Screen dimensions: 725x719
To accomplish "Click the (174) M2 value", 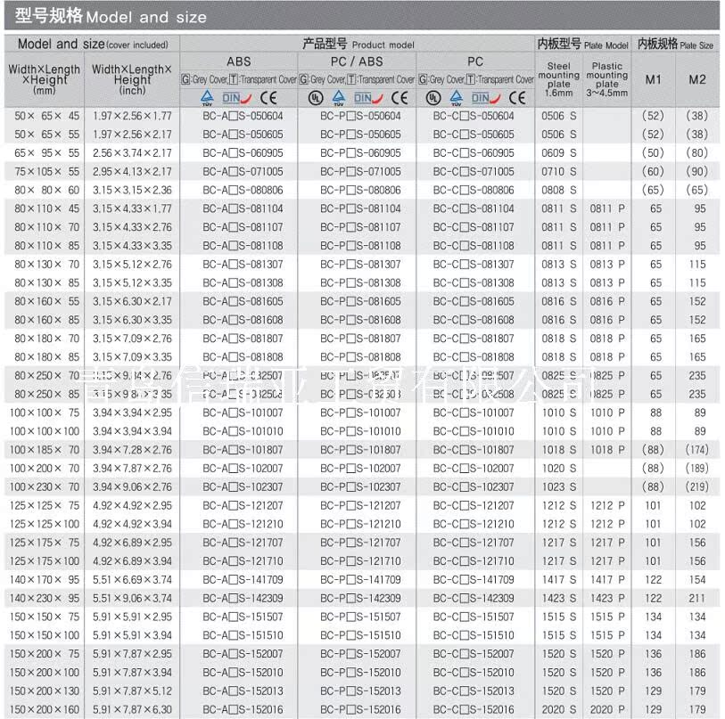I will [x=697, y=450].
